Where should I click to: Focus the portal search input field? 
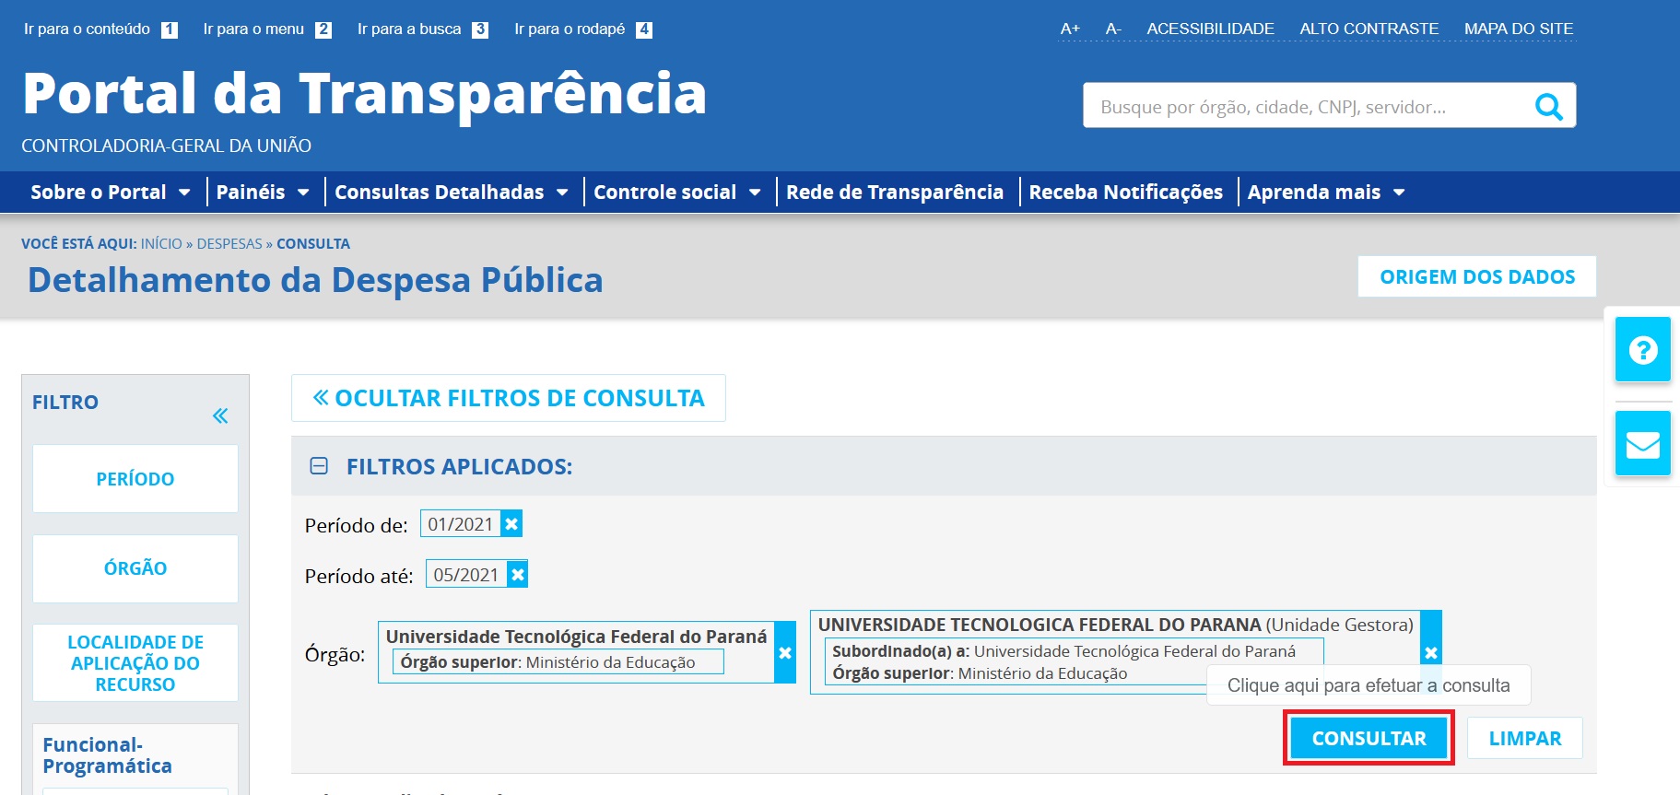[1309, 107]
